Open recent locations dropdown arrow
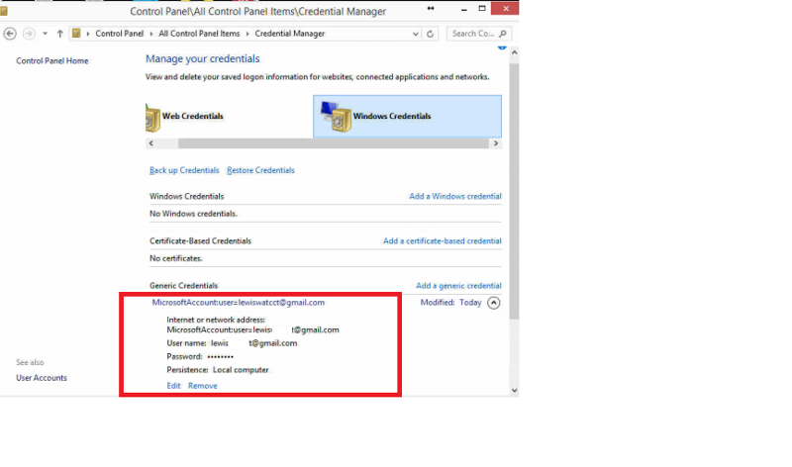 (x=45, y=34)
